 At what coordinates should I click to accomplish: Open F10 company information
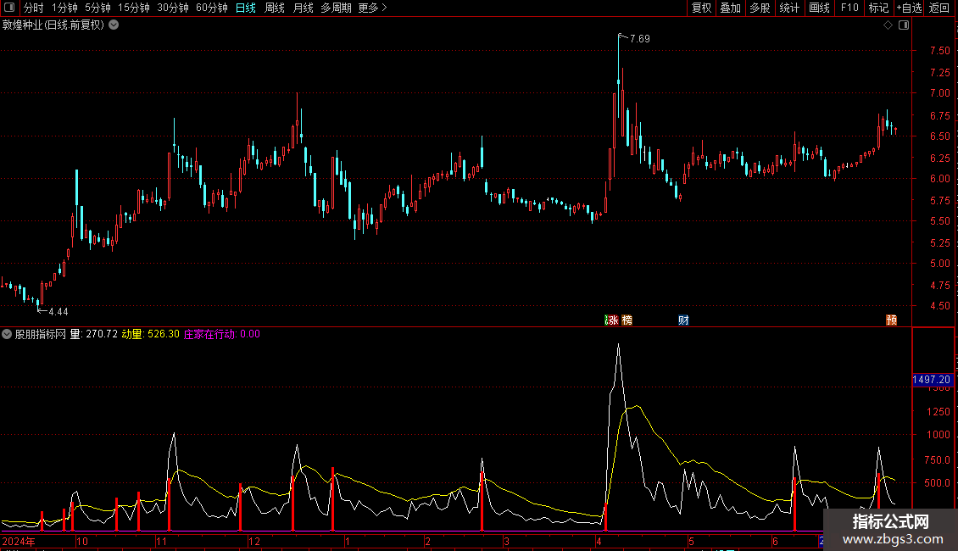(x=849, y=8)
